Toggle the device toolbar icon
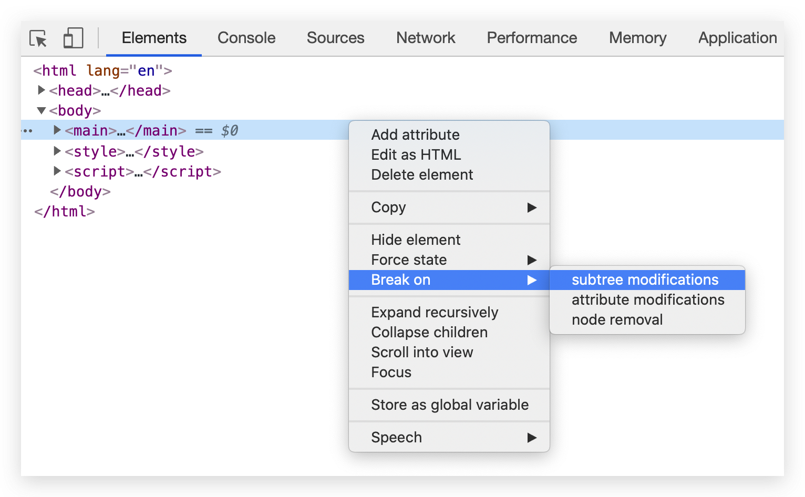 (x=73, y=38)
